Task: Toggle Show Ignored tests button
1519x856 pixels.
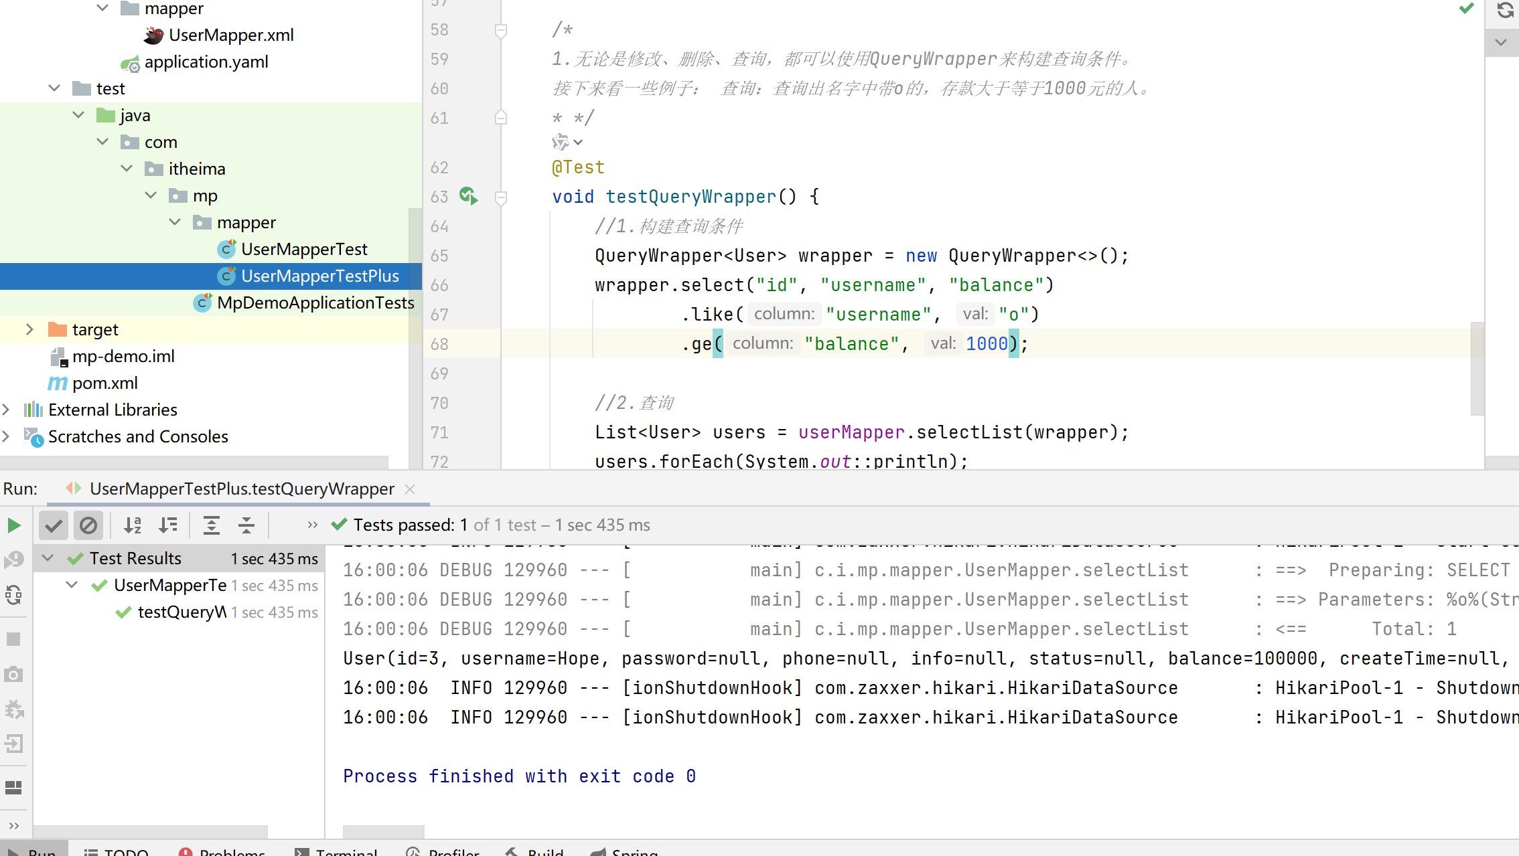Action: click(x=88, y=525)
